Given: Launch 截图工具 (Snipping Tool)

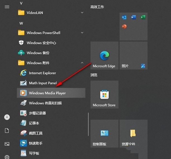Looking at the screenshot, I should click(x=35, y=133).
